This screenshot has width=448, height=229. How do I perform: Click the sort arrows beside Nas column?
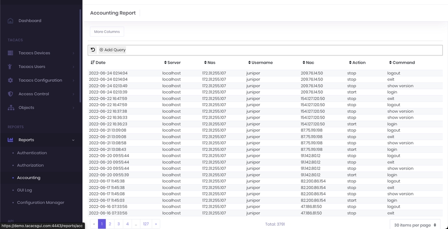pyautogui.click(x=205, y=63)
